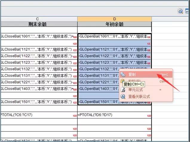The width and height of the screenshot is (190, 142).
Task: Click the fx icon beside 查看关联公式
Action: tap(123, 96)
